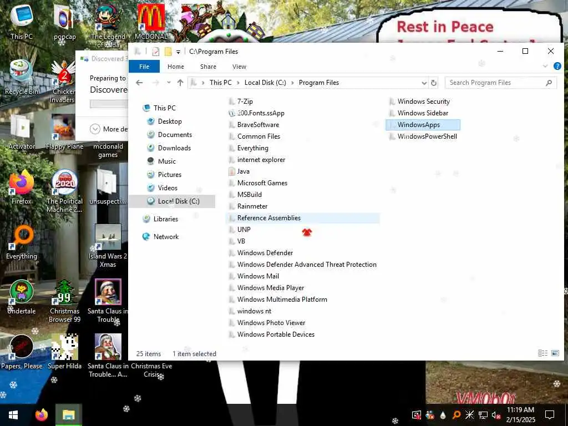Viewport: 568px width, 426px height.
Task: Click the network tray icon
Action: [x=483, y=415]
